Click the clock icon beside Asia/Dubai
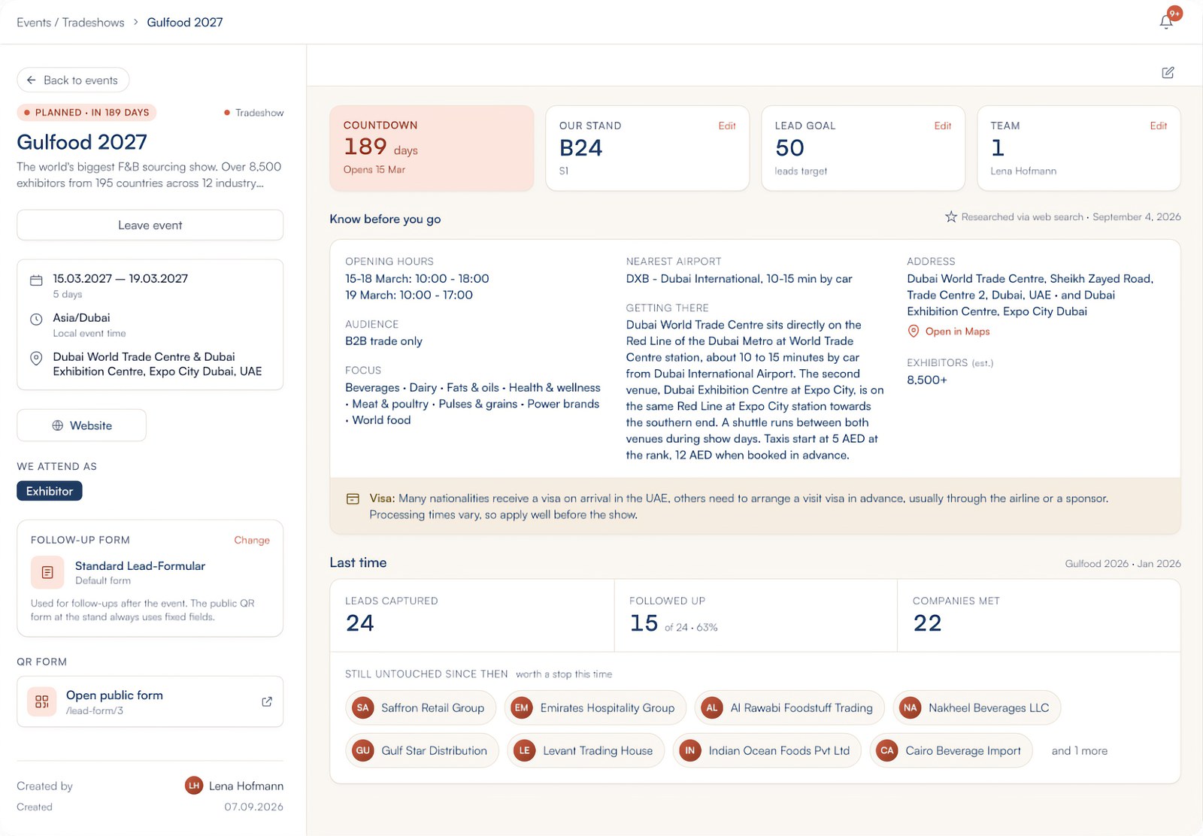The width and height of the screenshot is (1203, 836). pyautogui.click(x=36, y=320)
